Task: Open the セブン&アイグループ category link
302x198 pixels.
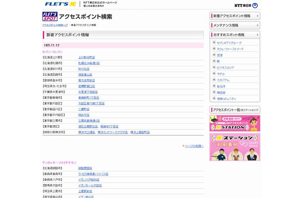Action: point(229,43)
